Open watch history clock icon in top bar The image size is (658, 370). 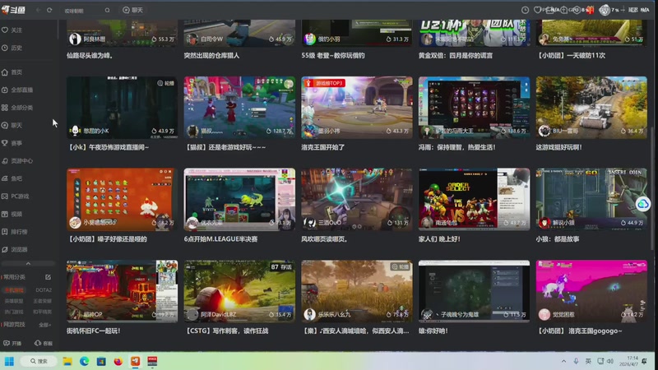525,10
